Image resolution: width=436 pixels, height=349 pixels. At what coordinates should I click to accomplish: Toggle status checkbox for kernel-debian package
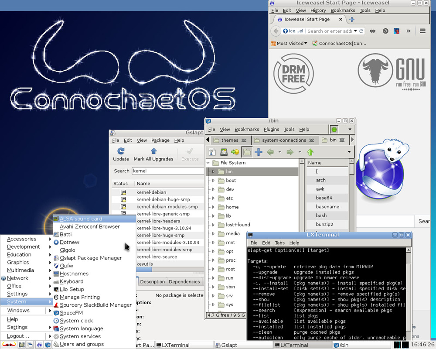pos(123,192)
